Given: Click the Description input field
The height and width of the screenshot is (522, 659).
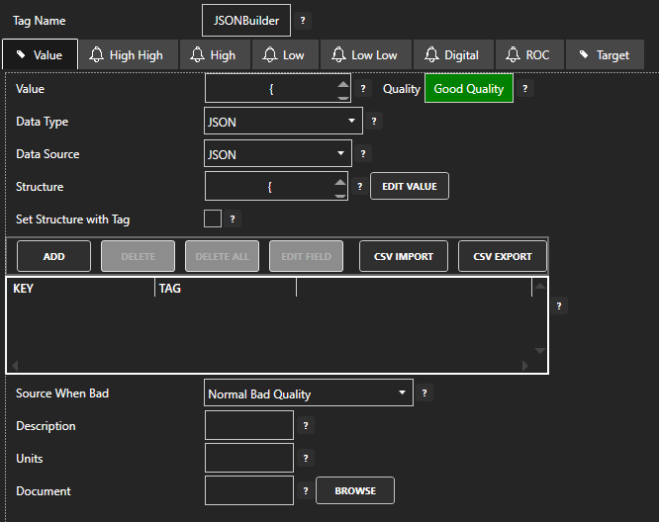Looking at the screenshot, I should point(248,425).
